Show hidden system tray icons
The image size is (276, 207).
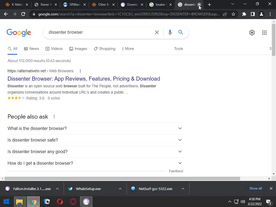click(x=230, y=202)
